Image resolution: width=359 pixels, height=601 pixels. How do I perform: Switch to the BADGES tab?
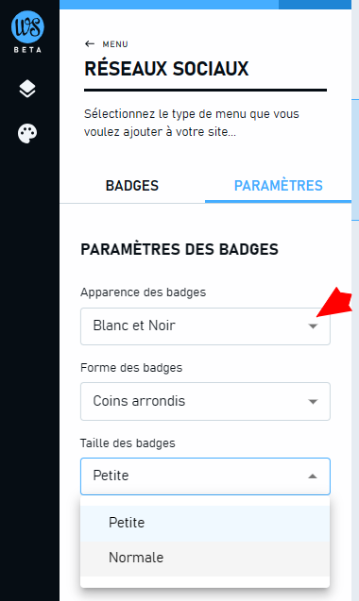tap(132, 186)
